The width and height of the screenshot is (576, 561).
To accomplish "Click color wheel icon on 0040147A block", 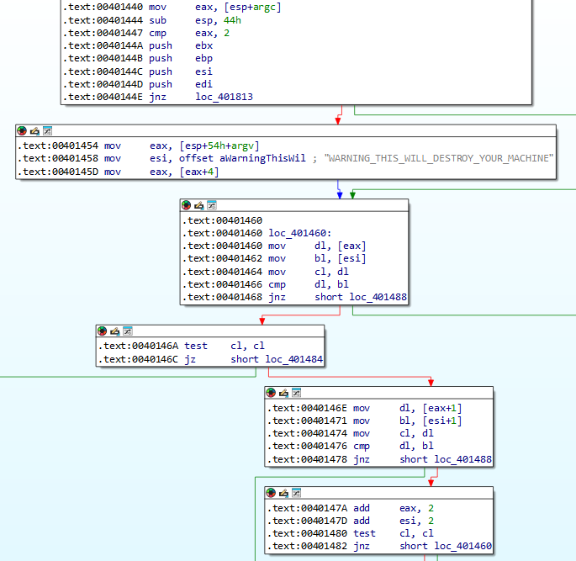I will coord(272,492).
